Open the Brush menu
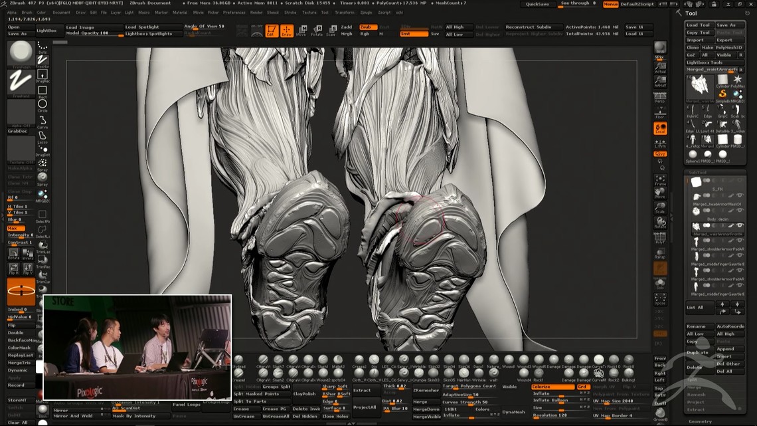This screenshot has width=757, height=426. [27, 13]
